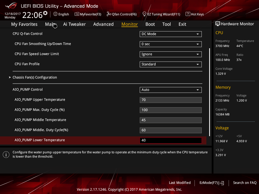Click the MyFavorite list icon
The image size is (259, 194).
[77, 14]
